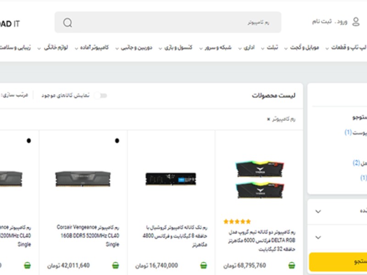367x275 pixels.
Task: Click the site logo at top left
Action: 10,24
